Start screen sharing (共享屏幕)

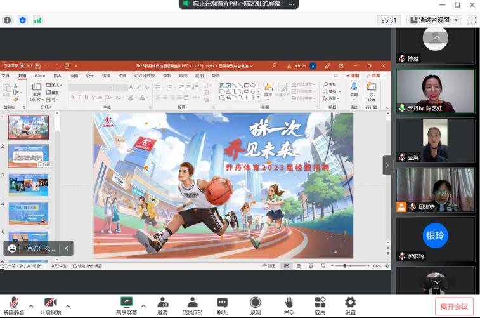pyautogui.click(x=126, y=305)
